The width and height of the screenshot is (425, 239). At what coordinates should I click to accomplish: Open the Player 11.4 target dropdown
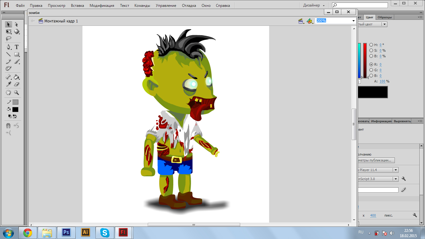coord(395,170)
